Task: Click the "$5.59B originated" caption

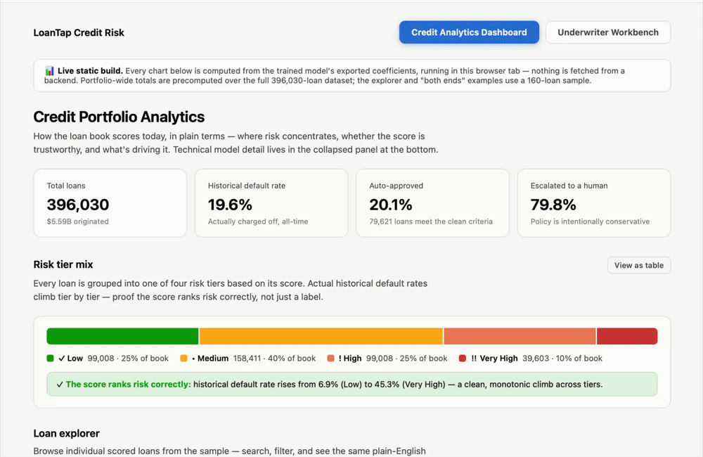Action: tap(77, 221)
